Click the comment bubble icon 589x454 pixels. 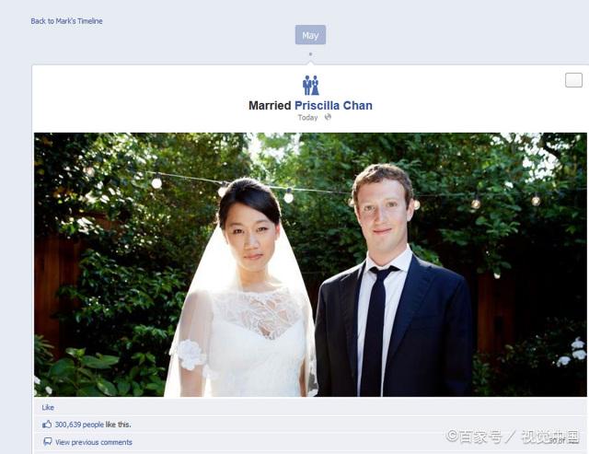(x=47, y=442)
